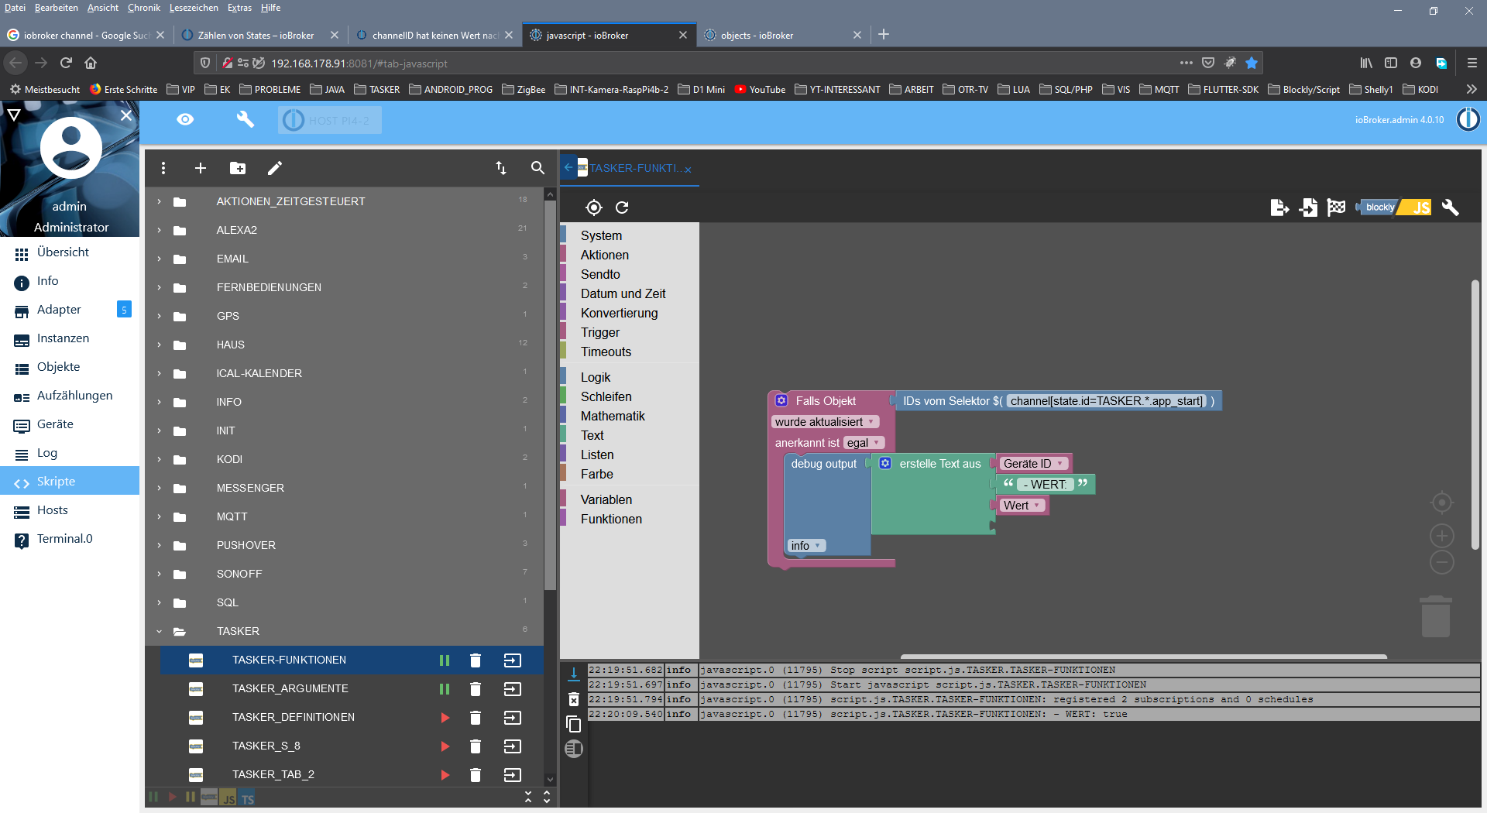Go to Log in the admin sidebar
Screen dimensions: 1487x813
pos(47,453)
